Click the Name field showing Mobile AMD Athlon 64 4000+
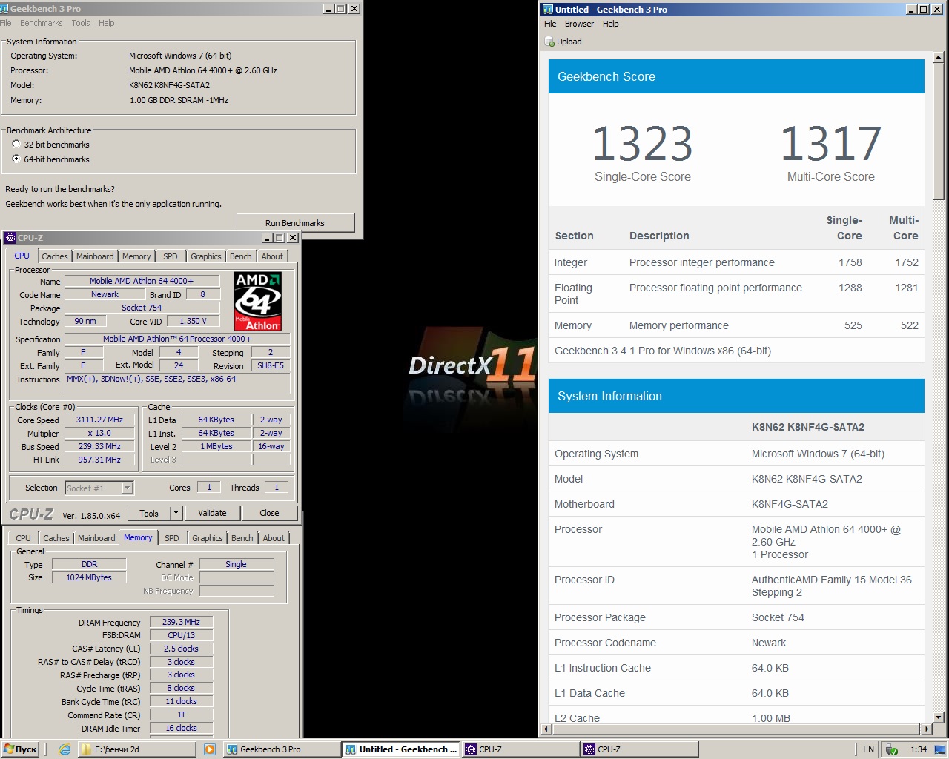 point(142,281)
